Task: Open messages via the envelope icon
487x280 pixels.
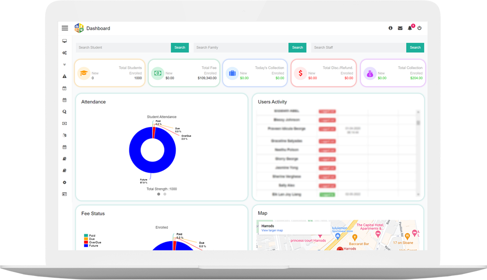Action: 400,28
